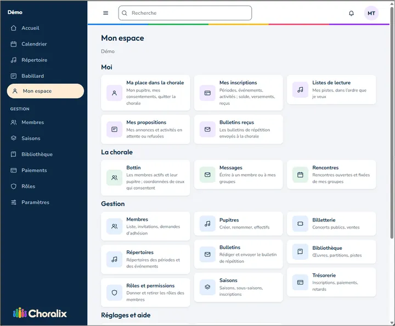This screenshot has width=395, height=326.
Task: Click 'Rédiger et envoyer le bulletin' text
Action: click(248, 255)
